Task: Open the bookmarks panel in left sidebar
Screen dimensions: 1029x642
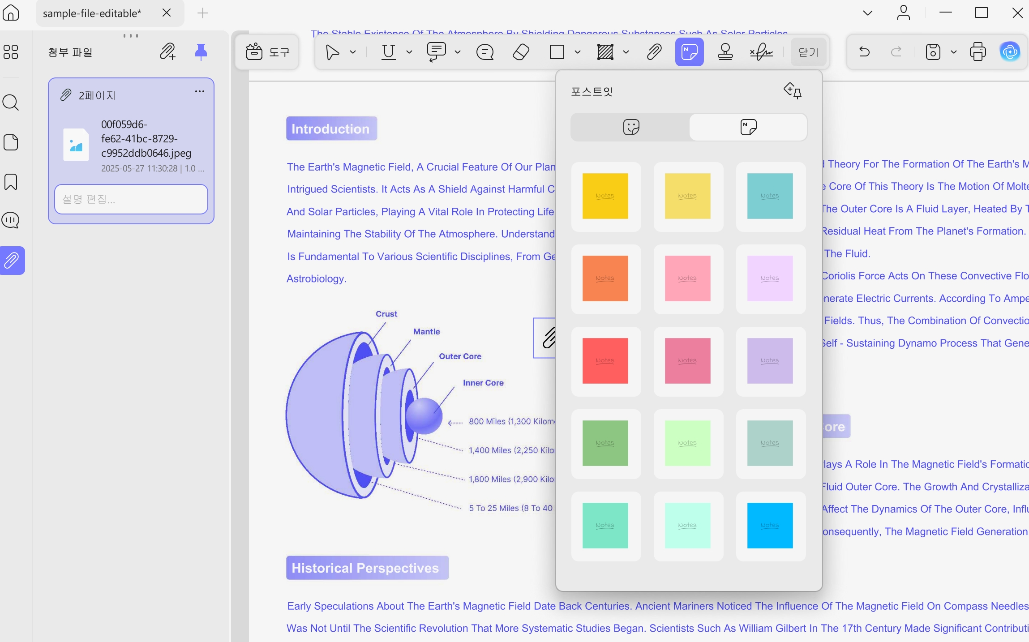Action: 11,182
